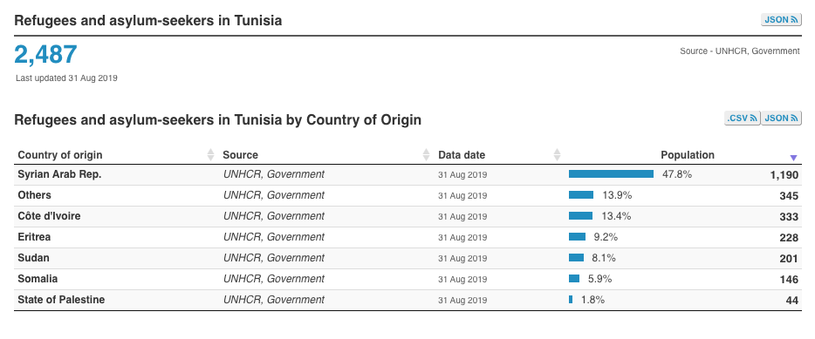Sort by Country of origin arrows

[x=210, y=155]
